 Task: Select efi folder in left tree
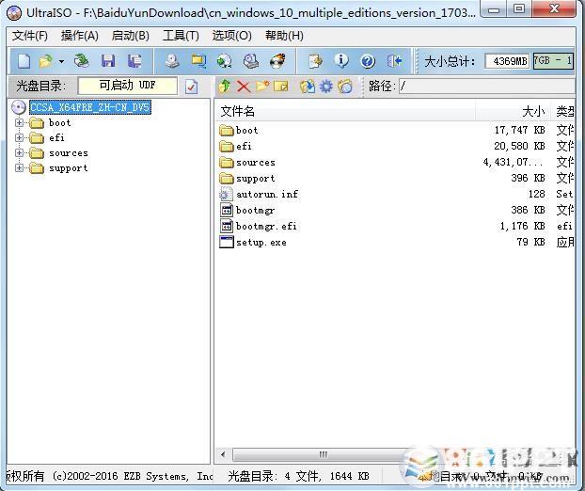coord(56,138)
